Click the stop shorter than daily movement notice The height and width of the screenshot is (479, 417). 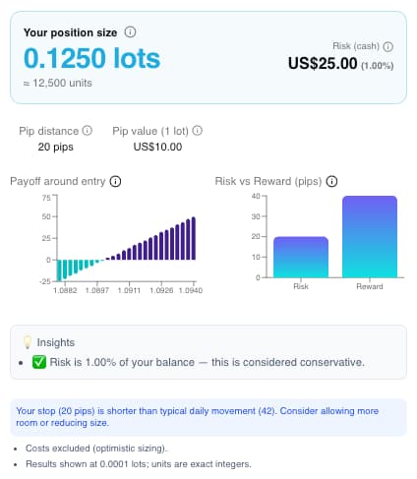pyautogui.click(x=208, y=417)
